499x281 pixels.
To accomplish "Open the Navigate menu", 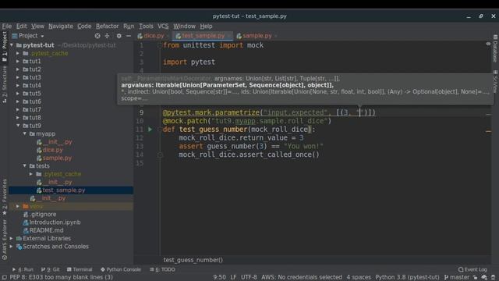I will (x=61, y=26).
